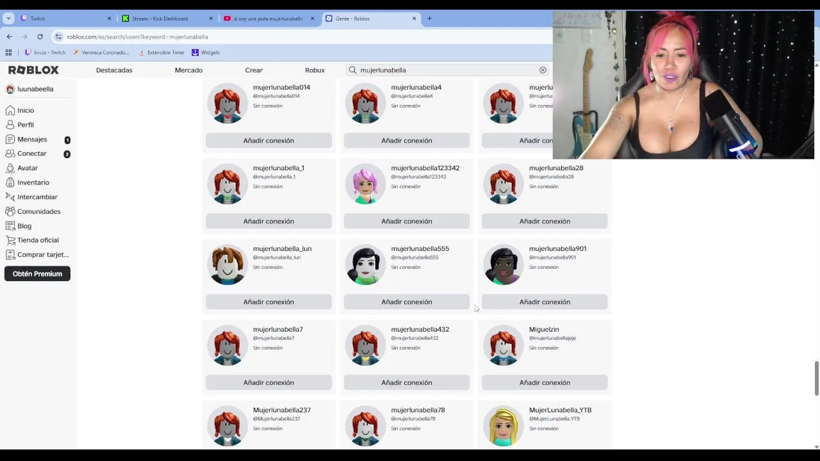Viewport: 820px width, 461px height.
Task: Open mujerlunabella123342 pink-hair avatar
Action: [x=365, y=184]
